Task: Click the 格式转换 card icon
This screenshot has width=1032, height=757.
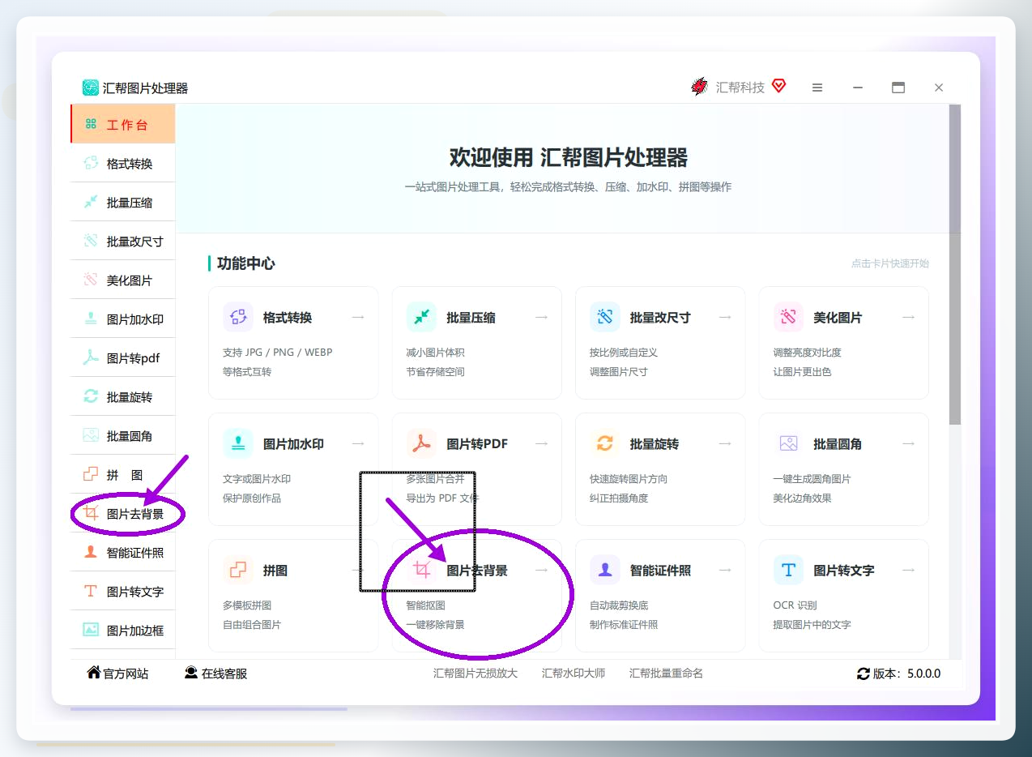Action: 238,317
